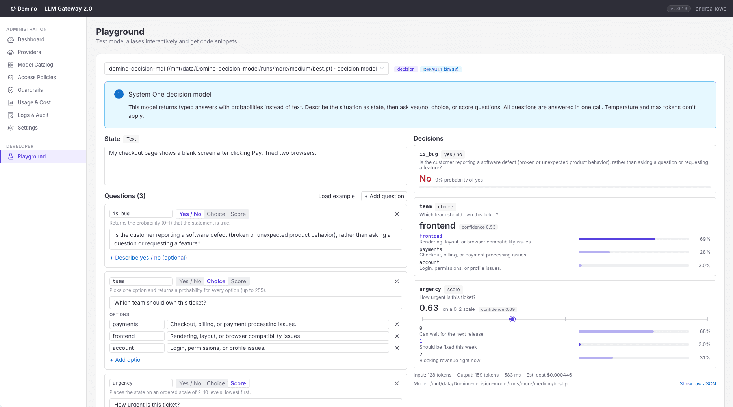Click the andrea_lowe username
Screen dimensions: 733x407
point(711,9)
